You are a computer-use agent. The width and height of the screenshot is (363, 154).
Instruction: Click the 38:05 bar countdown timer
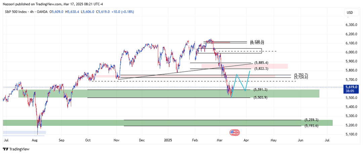pyautogui.click(x=350, y=91)
